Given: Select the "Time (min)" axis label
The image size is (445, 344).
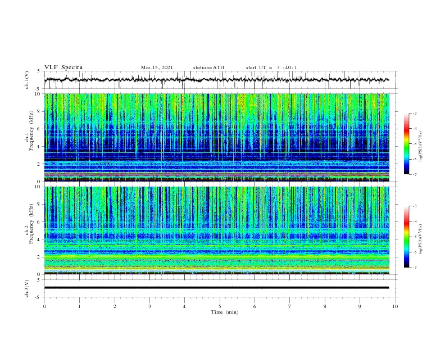Looking at the screenshot, I should coord(225,312).
